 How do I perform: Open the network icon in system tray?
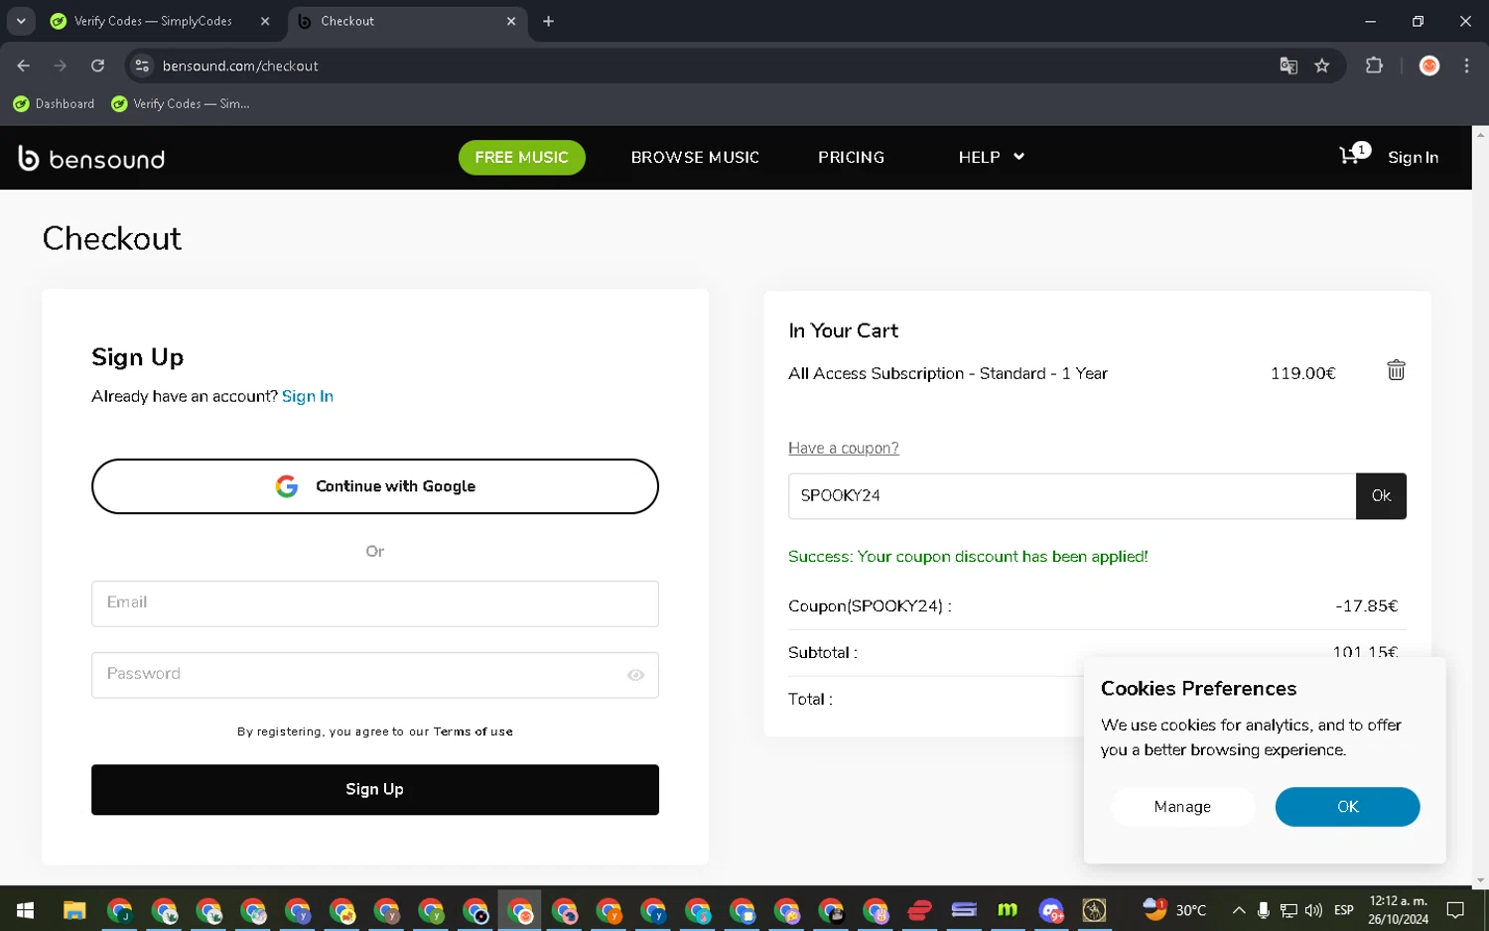click(x=1288, y=910)
